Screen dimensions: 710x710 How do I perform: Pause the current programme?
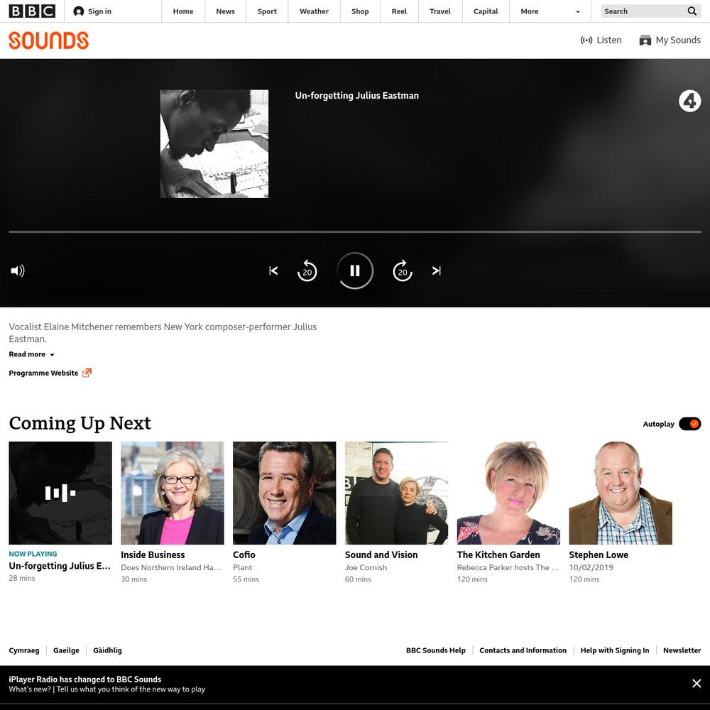point(355,271)
